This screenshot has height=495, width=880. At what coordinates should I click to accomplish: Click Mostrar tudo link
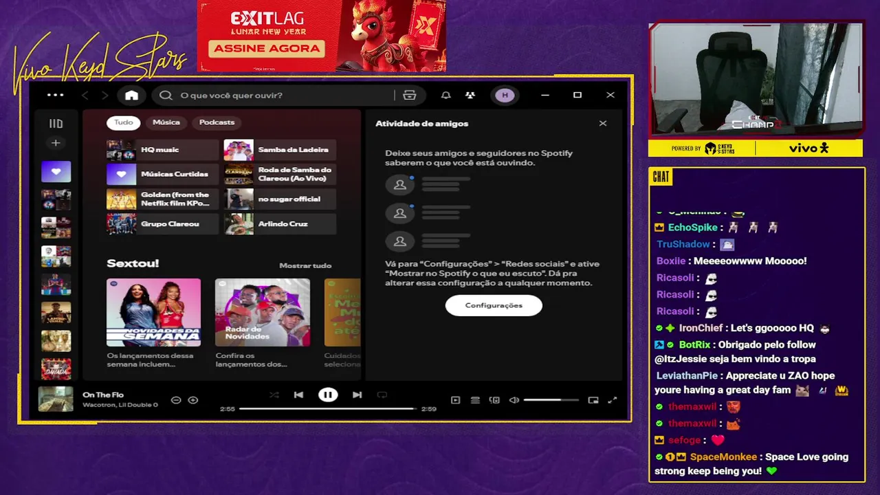[305, 265]
